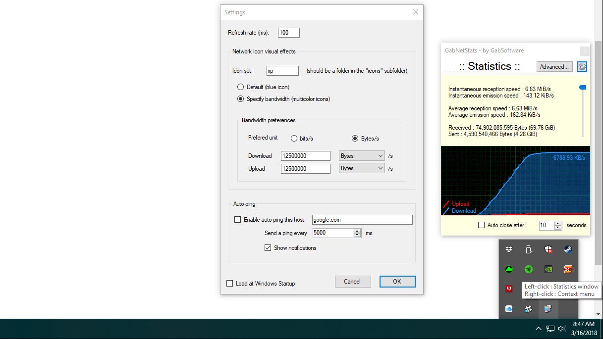
Task: Decrease the ping interval with down arrow
Action: point(357,235)
